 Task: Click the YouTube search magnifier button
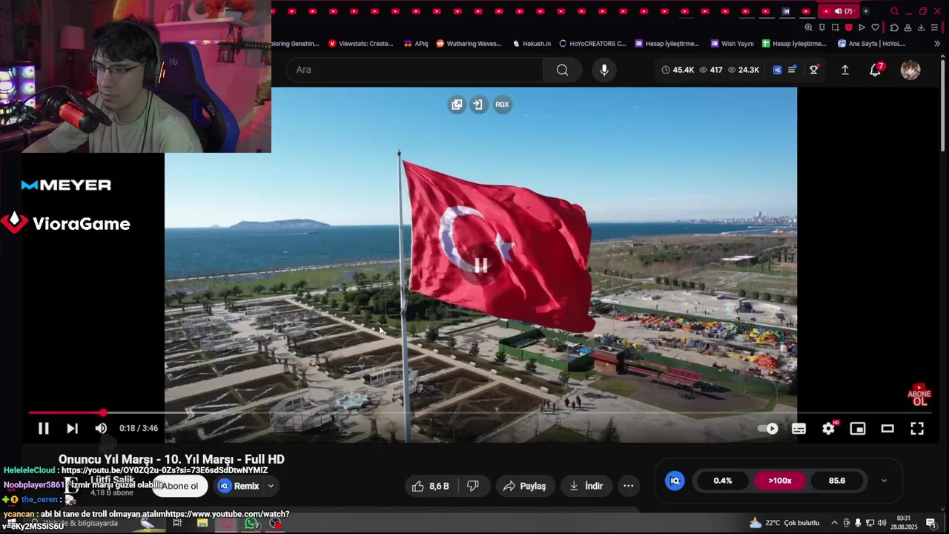562,70
